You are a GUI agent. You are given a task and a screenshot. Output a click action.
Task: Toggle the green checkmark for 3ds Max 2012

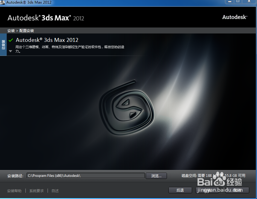[11, 40]
